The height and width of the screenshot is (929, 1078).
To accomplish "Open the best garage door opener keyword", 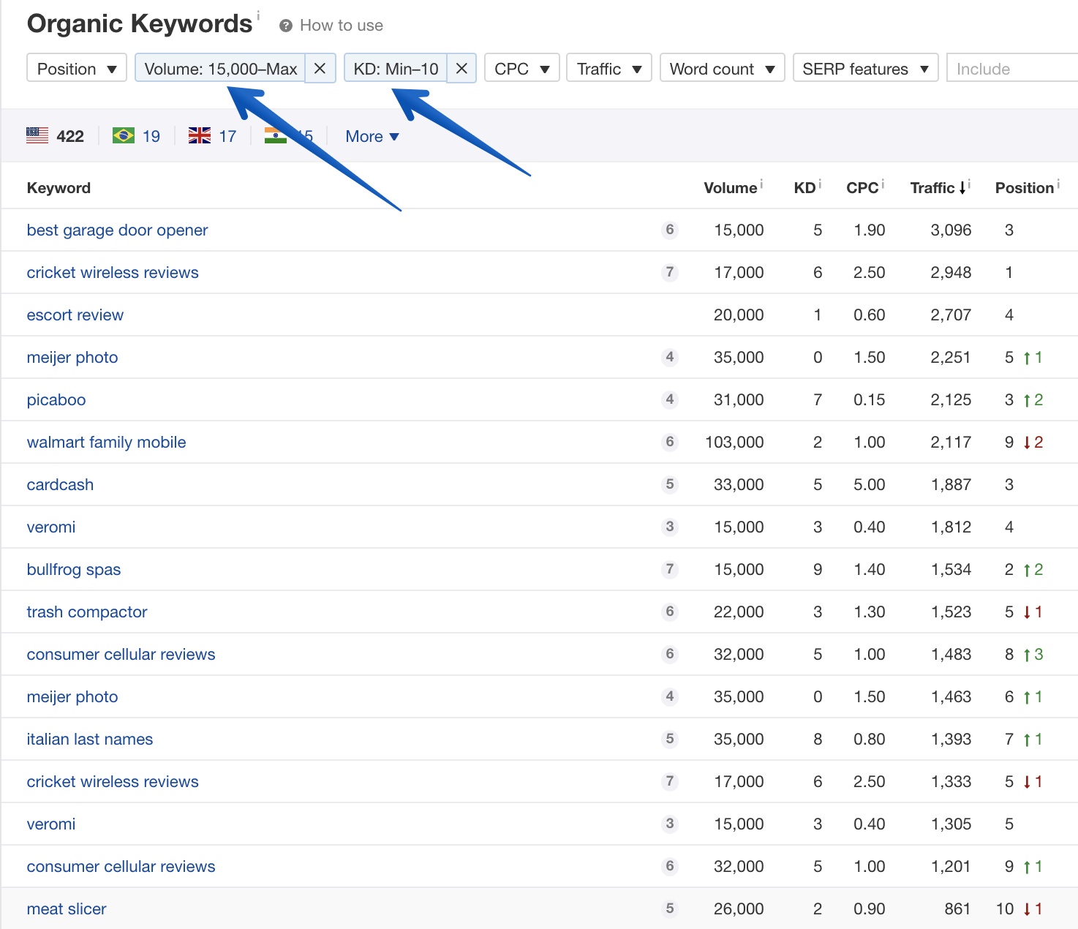I will tap(117, 230).
